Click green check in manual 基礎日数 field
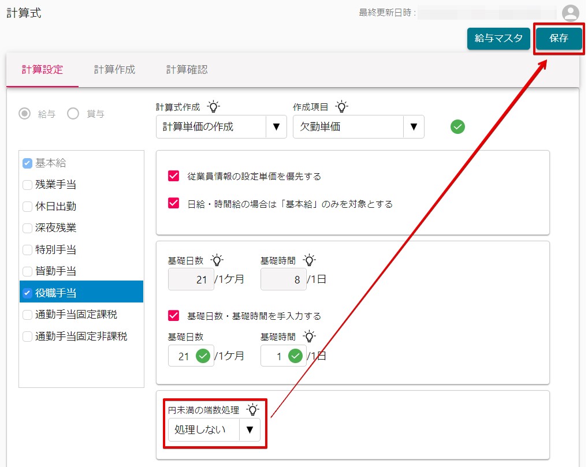Viewport: 588px width, 467px height. 203,356
